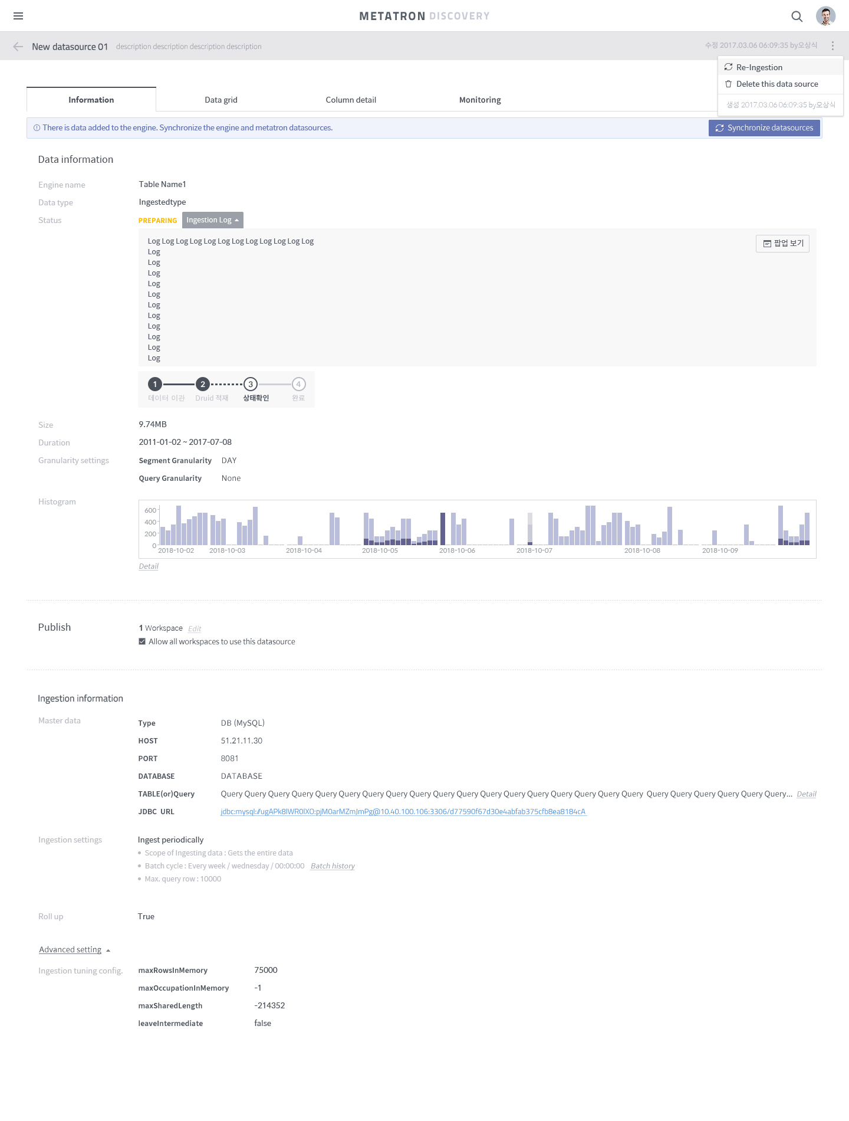Open the user profile avatar

point(825,16)
